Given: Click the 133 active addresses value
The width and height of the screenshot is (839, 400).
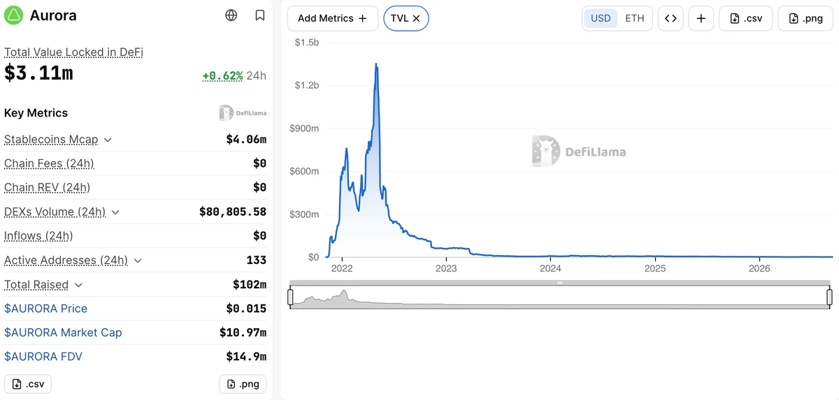Looking at the screenshot, I should [257, 260].
